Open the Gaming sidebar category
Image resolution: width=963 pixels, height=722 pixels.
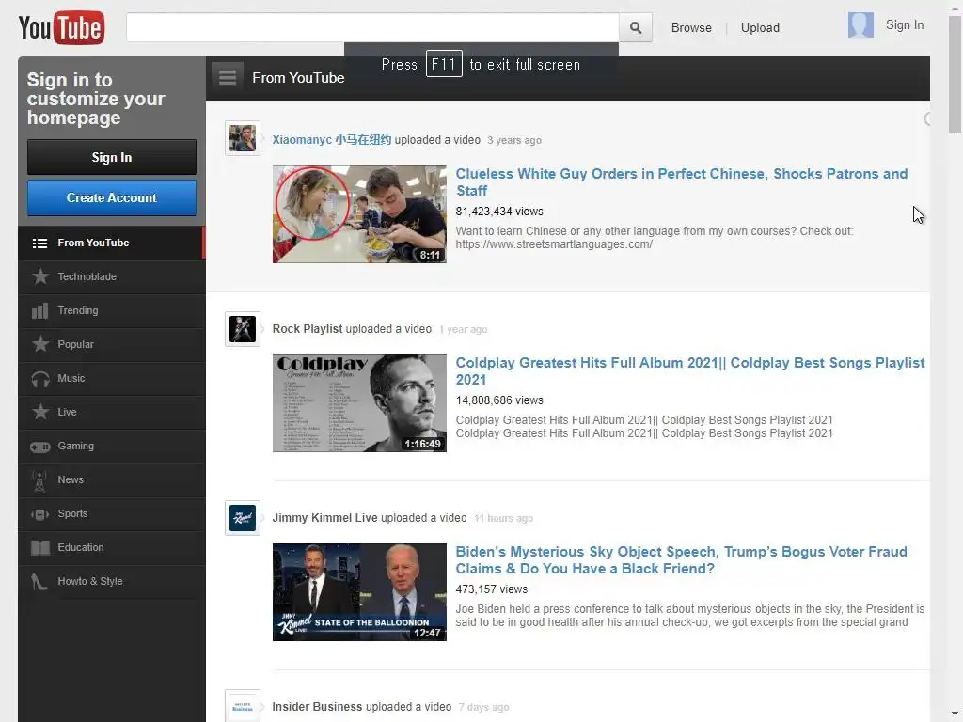(x=112, y=446)
